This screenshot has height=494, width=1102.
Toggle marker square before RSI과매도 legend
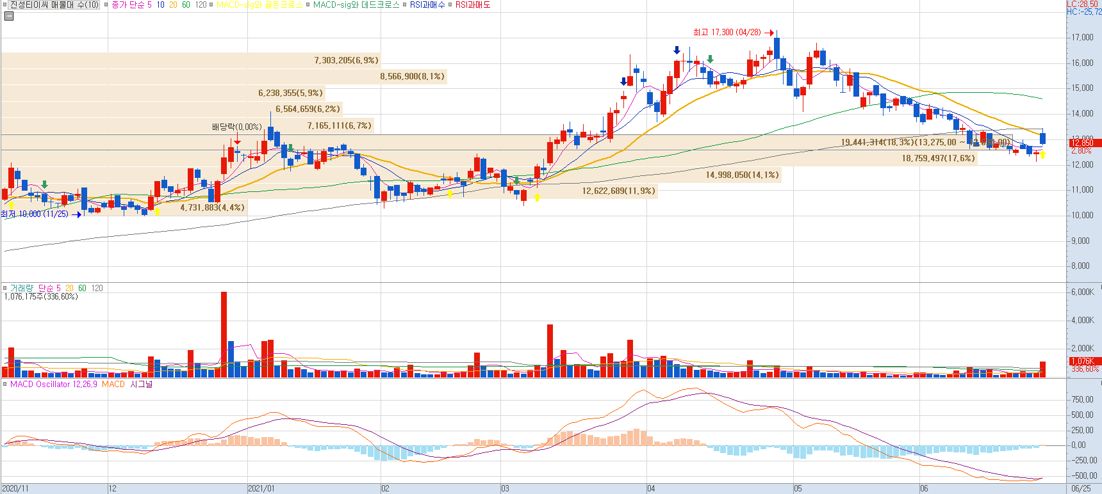(x=450, y=4)
